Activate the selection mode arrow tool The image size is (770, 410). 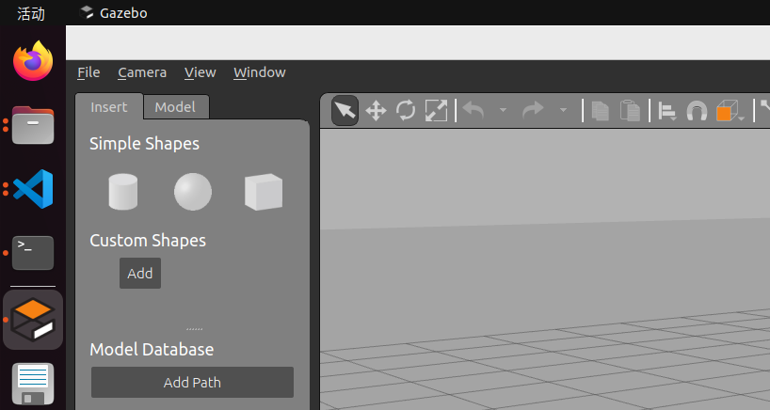pyautogui.click(x=345, y=110)
